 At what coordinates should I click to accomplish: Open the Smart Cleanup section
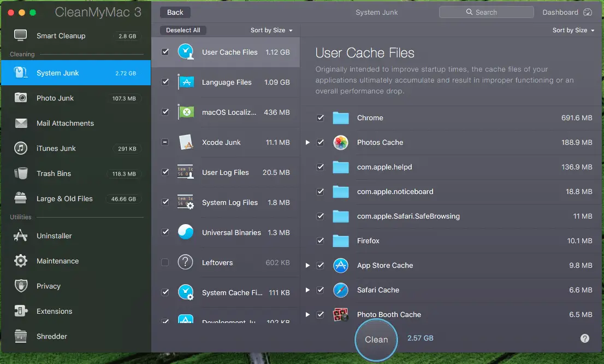click(76, 36)
